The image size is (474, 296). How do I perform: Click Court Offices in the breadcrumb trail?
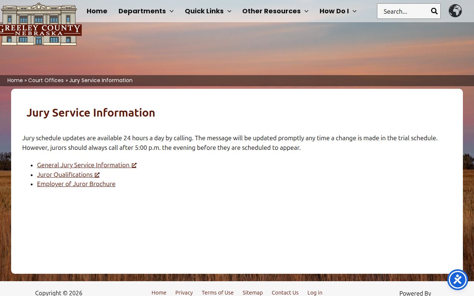[x=46, y=80]
